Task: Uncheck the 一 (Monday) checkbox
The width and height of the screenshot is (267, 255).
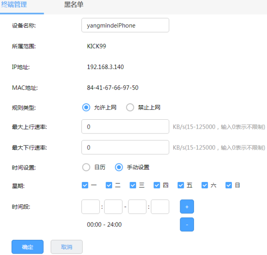Action: [x=85, y=185]
